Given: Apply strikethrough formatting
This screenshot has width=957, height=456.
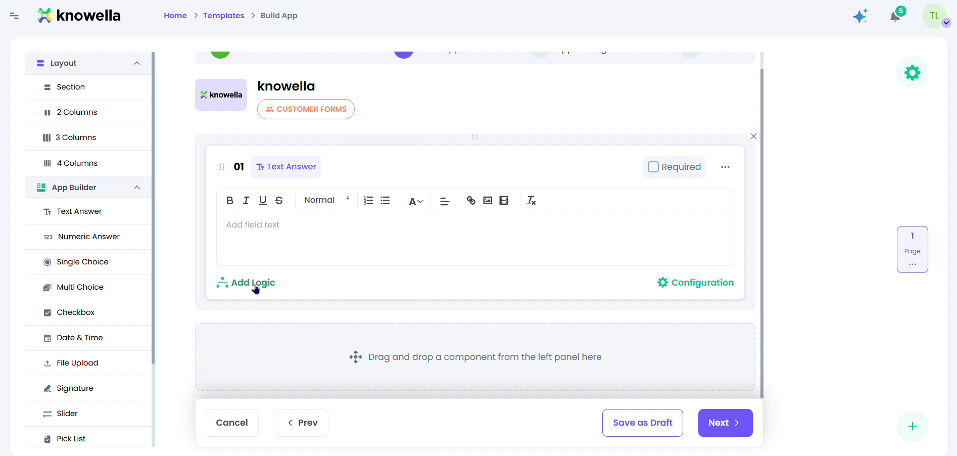Looking at the screenshot, I should pyautogui.click(x=279, y=200).
